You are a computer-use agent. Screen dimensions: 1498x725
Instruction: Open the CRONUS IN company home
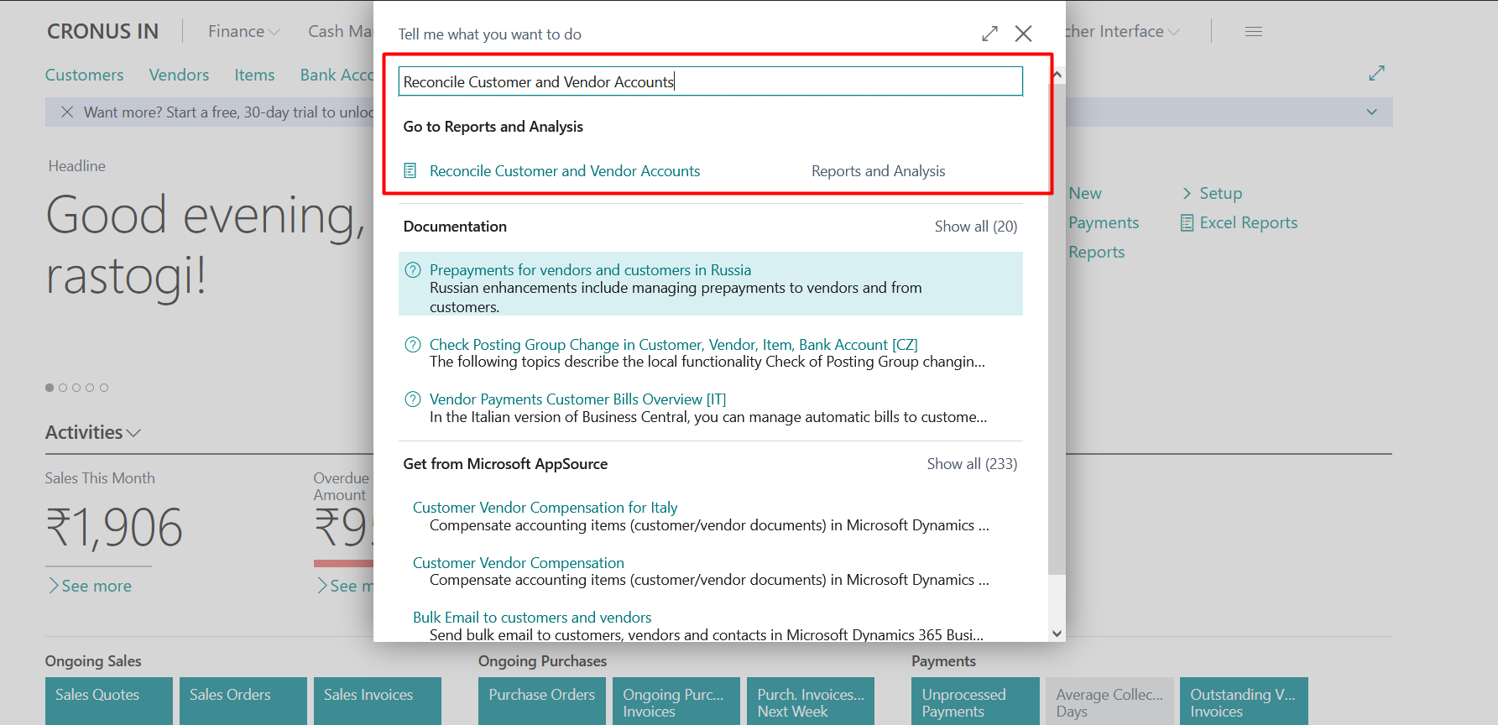[x=102, y=32]
